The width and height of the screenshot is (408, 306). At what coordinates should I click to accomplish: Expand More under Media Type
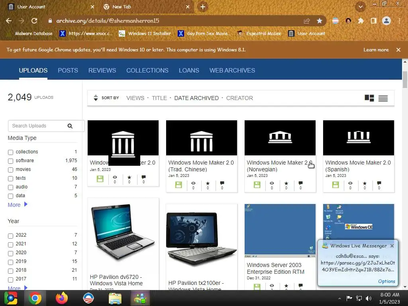pos(18,205)
